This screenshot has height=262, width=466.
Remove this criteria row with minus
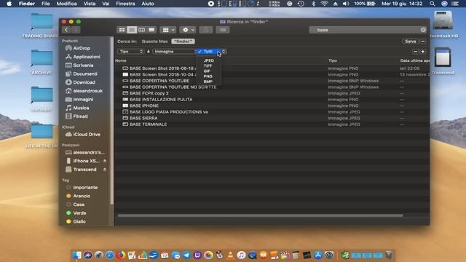point(415,52)
